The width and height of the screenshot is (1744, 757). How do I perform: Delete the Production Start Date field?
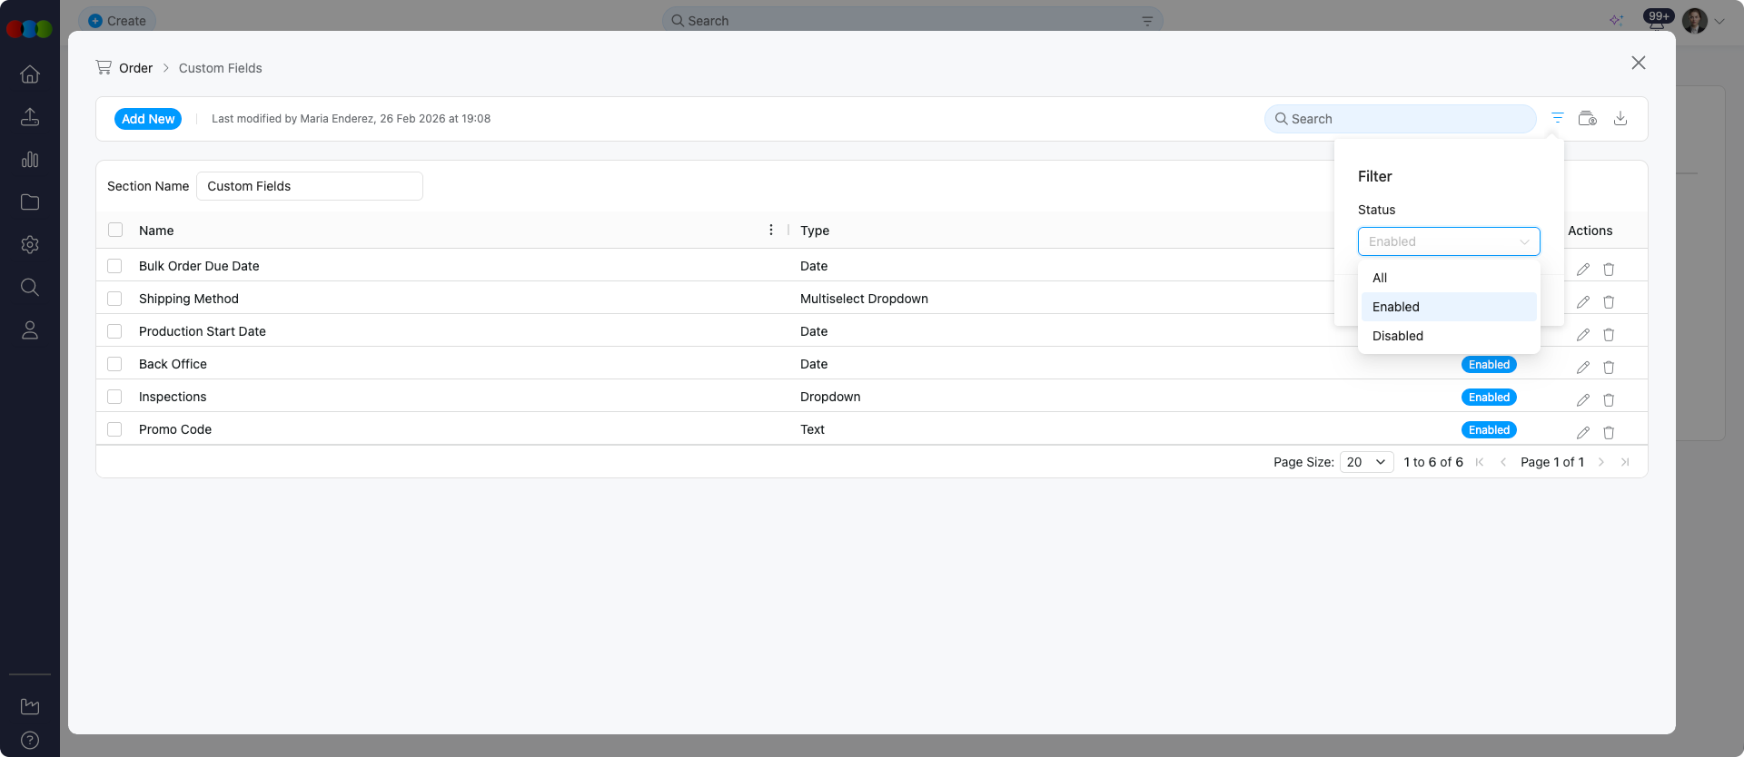coord(1608,334)
